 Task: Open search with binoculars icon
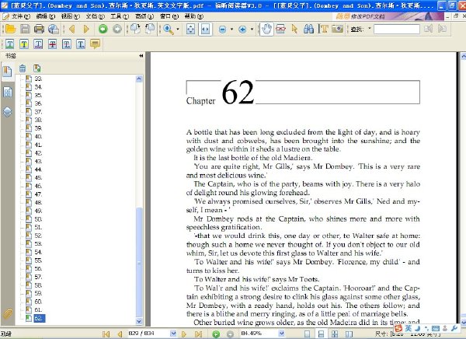309,29
